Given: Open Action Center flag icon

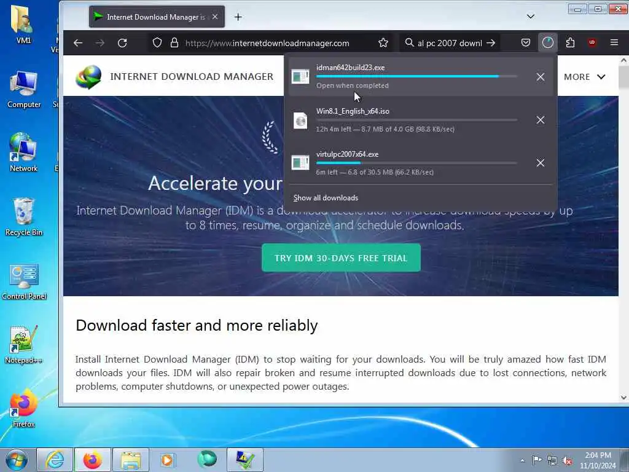Looking at the screenshot, I should tap(537, 460).
